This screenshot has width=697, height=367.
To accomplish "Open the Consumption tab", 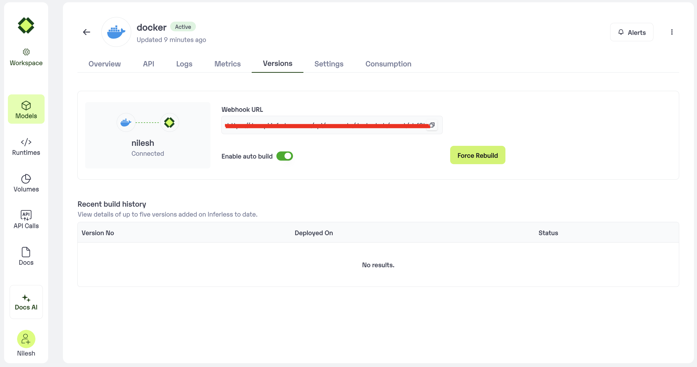I will pos(388,64).
